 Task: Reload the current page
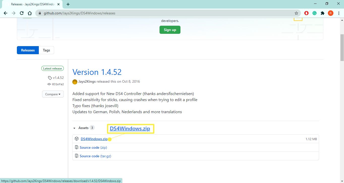pyautogui.click(x=22, y=13)
